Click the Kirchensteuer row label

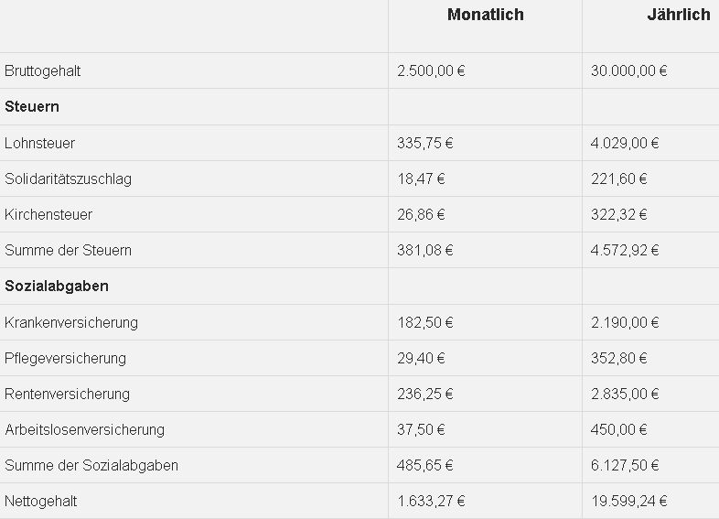pos(48,214)
